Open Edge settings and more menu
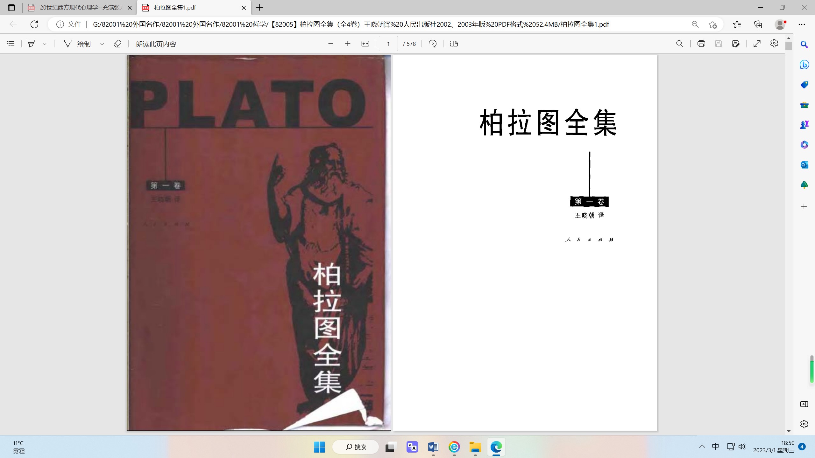 (802, 24)
